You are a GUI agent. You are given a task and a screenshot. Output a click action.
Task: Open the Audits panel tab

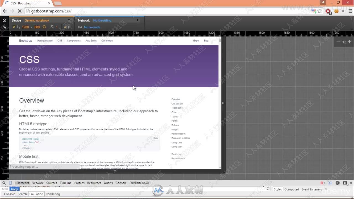(x=108, y=183)
